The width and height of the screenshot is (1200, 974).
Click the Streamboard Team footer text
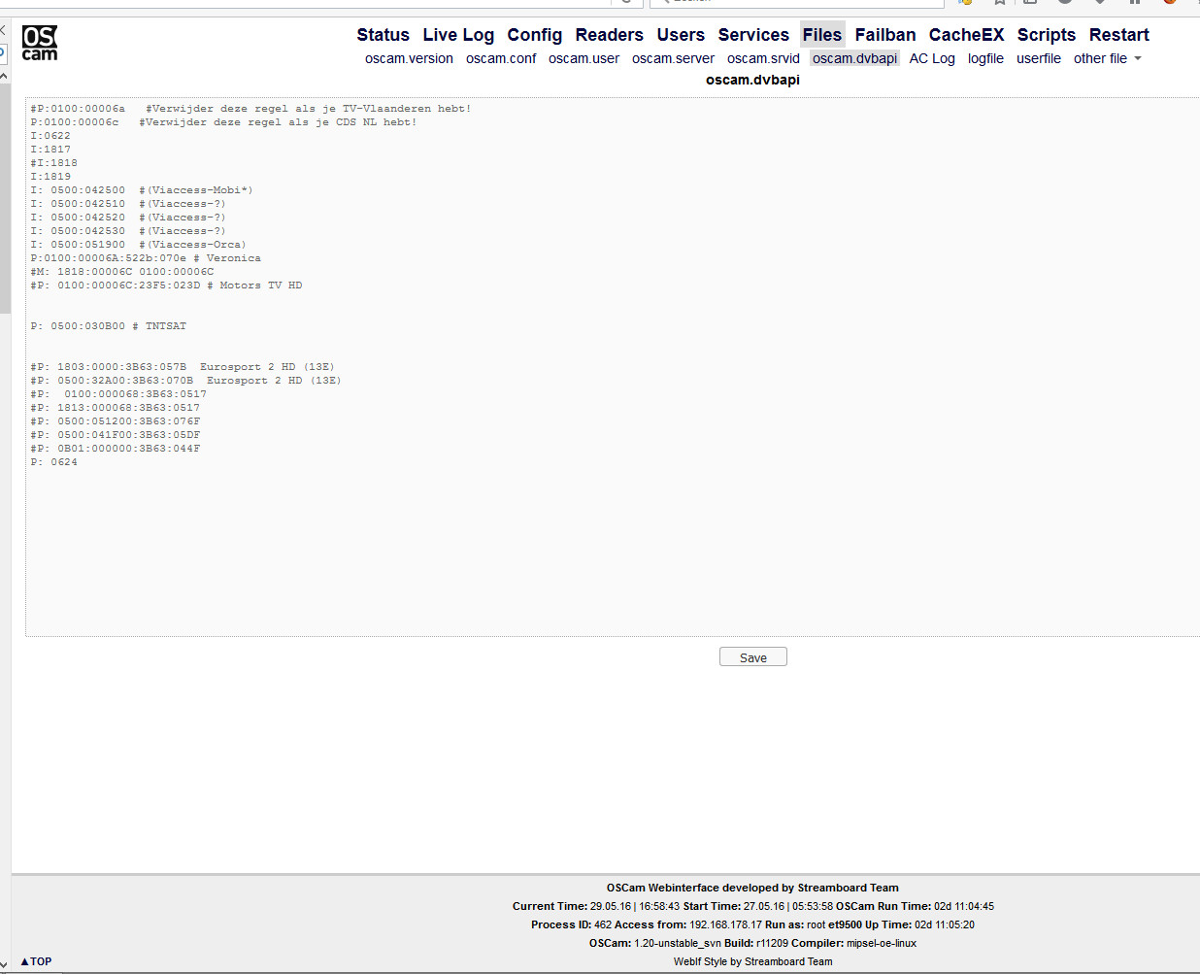(752, 888)
